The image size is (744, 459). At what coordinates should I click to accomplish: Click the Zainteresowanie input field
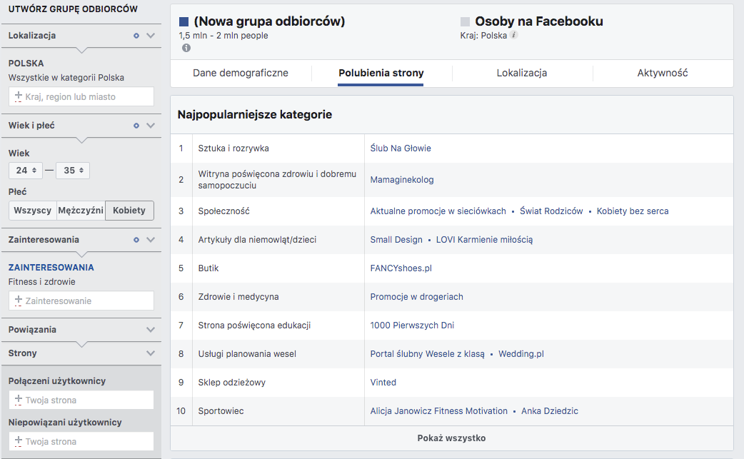(81, 301)
